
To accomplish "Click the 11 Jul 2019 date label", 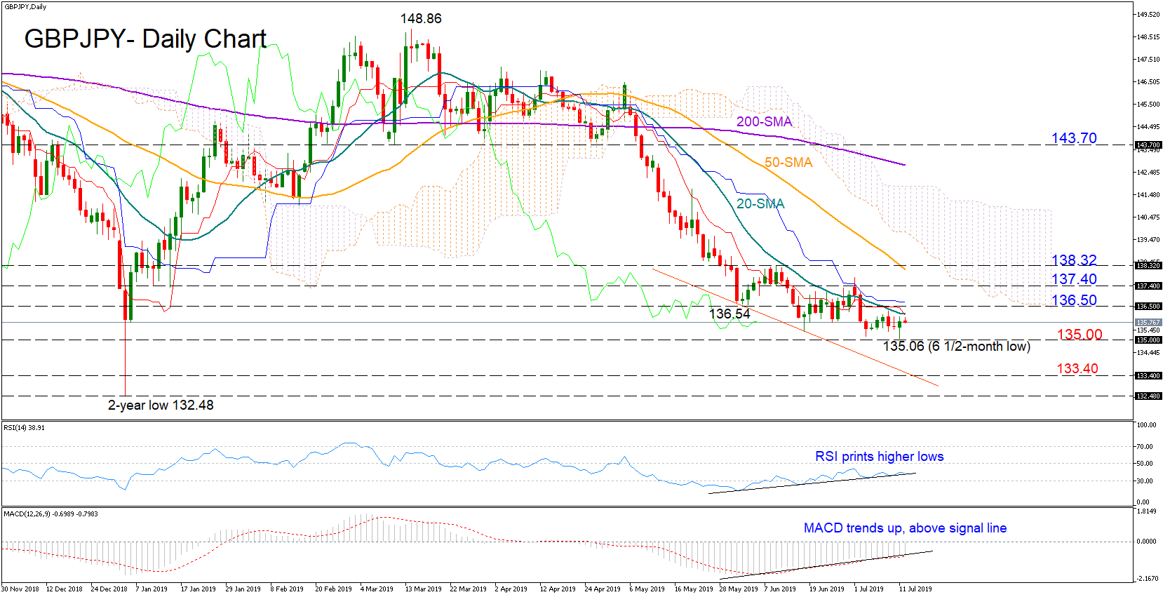I will [x=915, y=589].
